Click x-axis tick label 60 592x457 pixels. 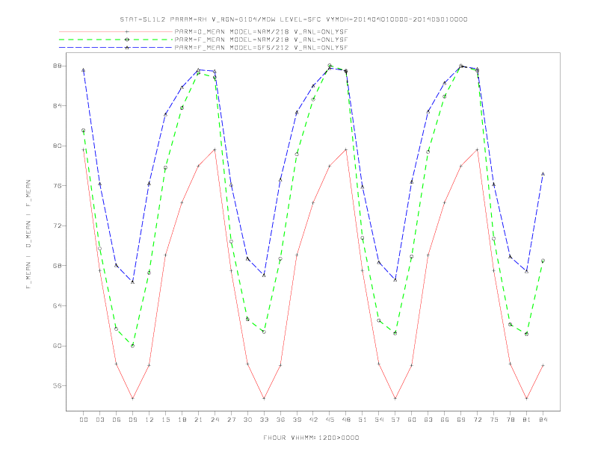point(412,420)
